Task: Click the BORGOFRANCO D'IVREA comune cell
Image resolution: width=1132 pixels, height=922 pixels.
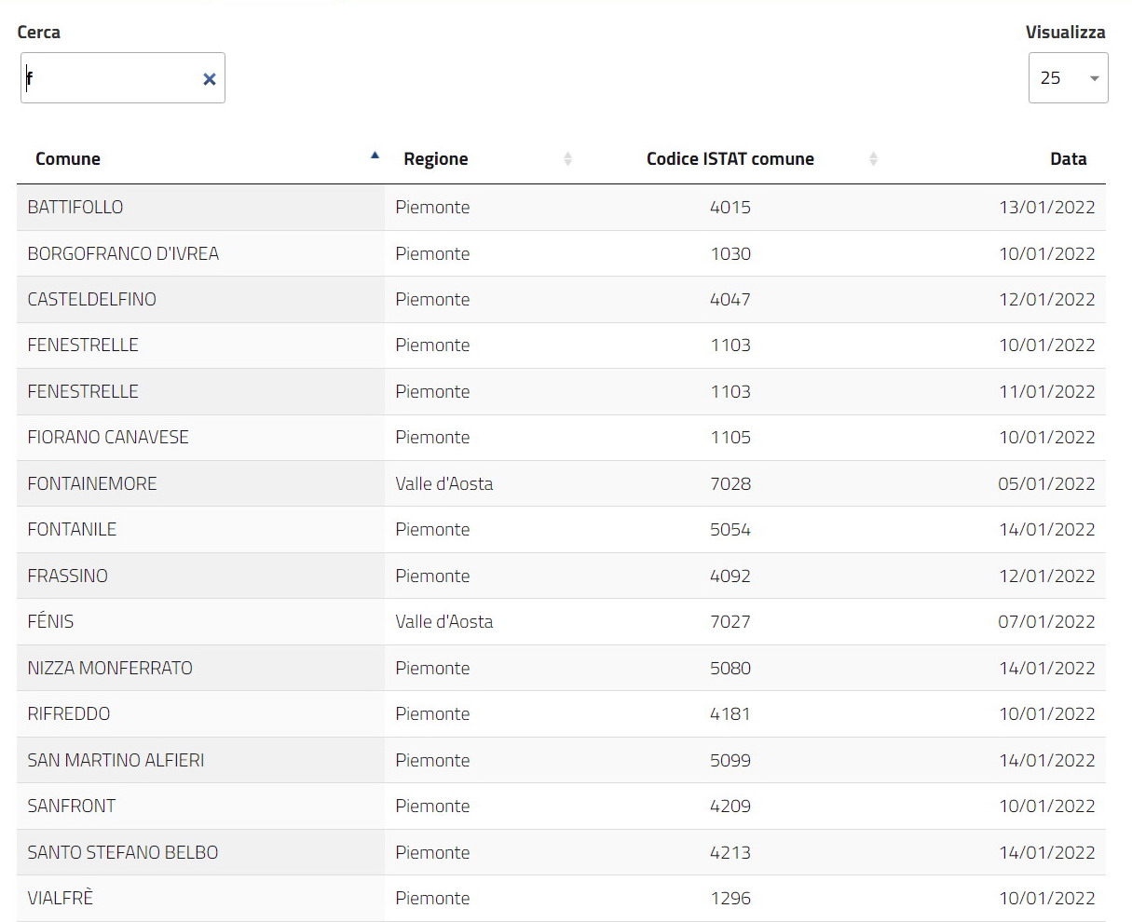Action: tap(123, 254)
